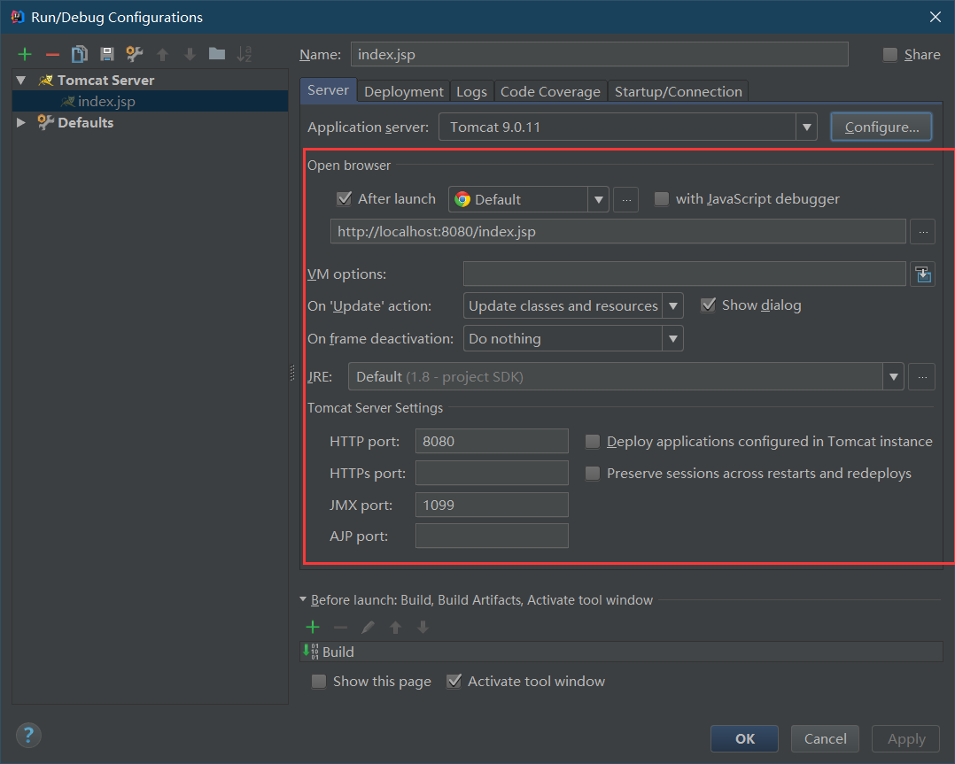Check Show this page checkbox
The width and height of the screenshot is (955, 764).
(319, 681)
